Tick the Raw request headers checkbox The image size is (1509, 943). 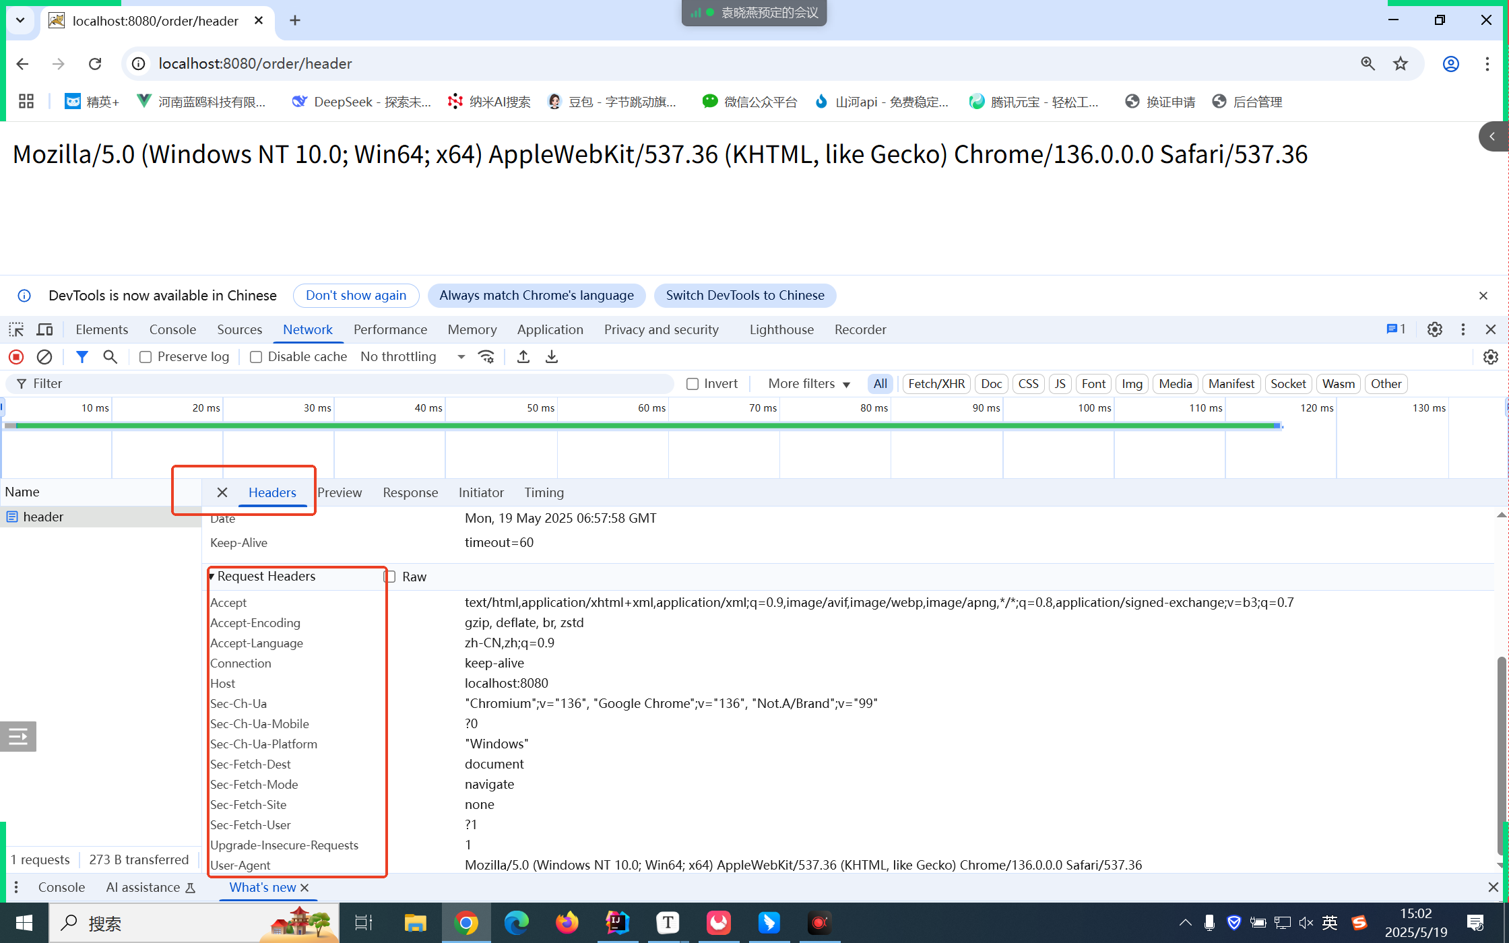[x=390, y=577]
